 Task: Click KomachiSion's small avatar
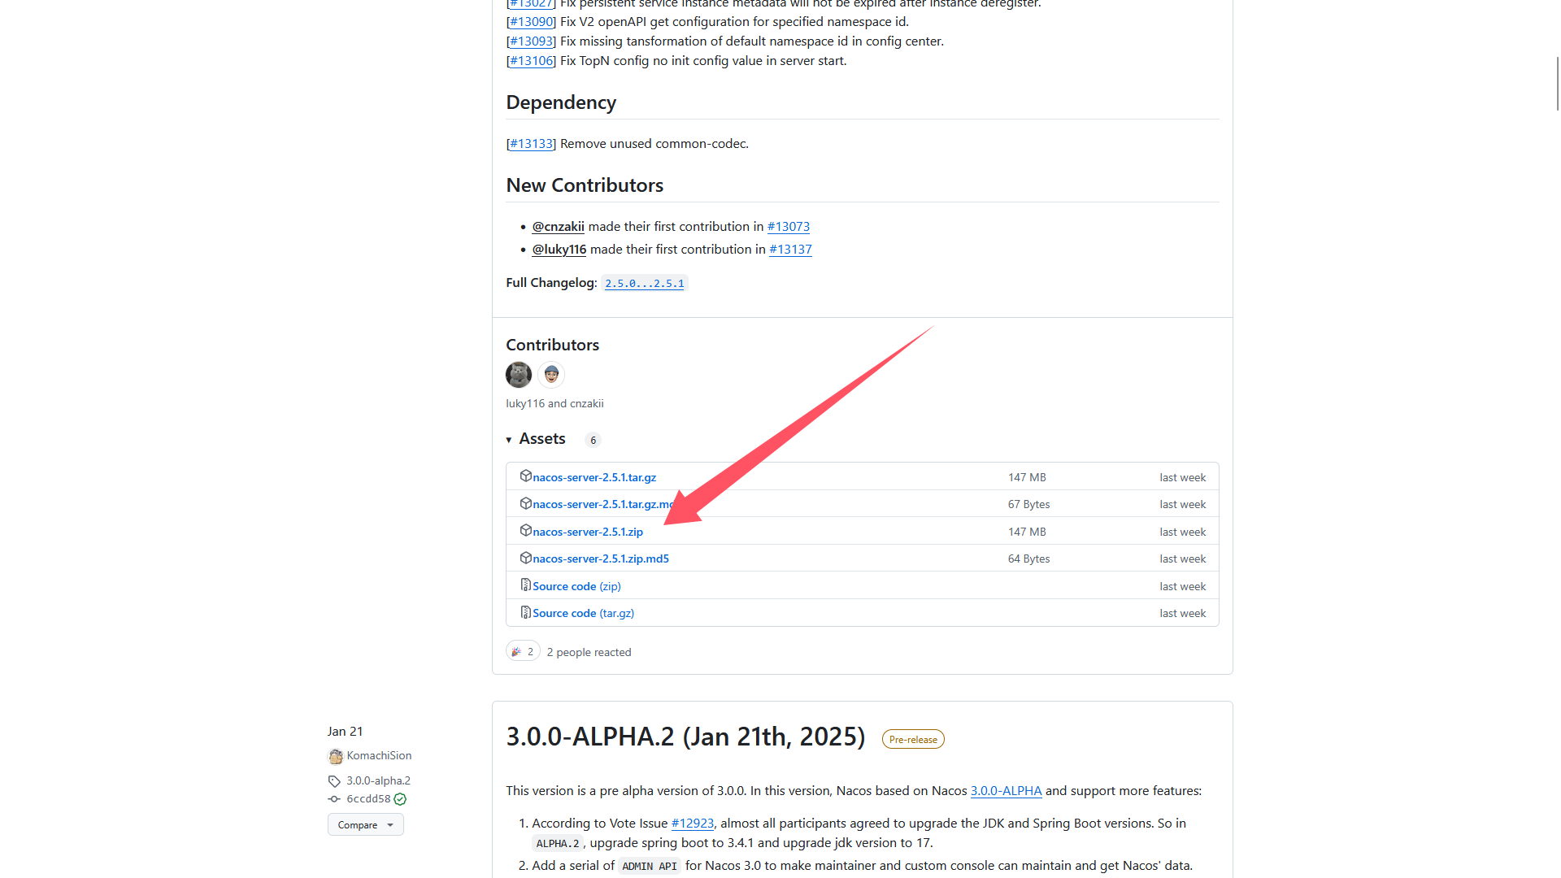coord(335,756)
